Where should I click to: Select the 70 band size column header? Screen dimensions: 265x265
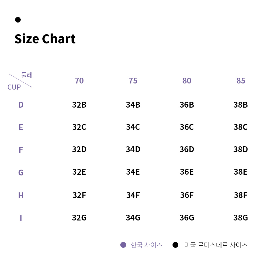79,81
